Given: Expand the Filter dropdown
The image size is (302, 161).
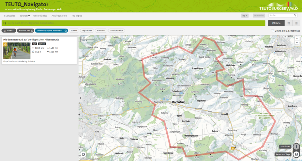Looking at the screenshot, I should pyautogui.click(x=9, y=31).
